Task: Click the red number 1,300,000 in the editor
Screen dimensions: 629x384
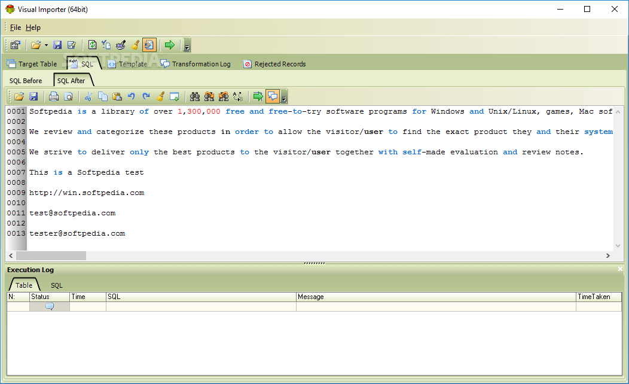Action: tap(199, 111)
